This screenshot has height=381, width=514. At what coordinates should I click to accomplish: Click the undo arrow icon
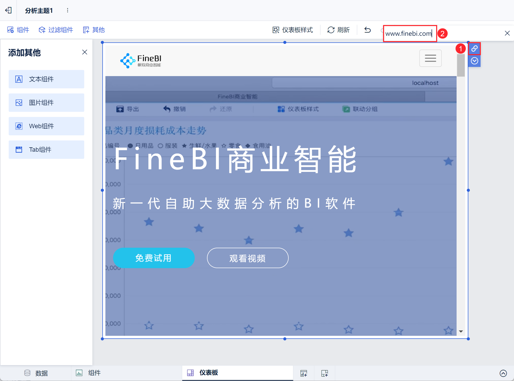(x=368, y=30)
